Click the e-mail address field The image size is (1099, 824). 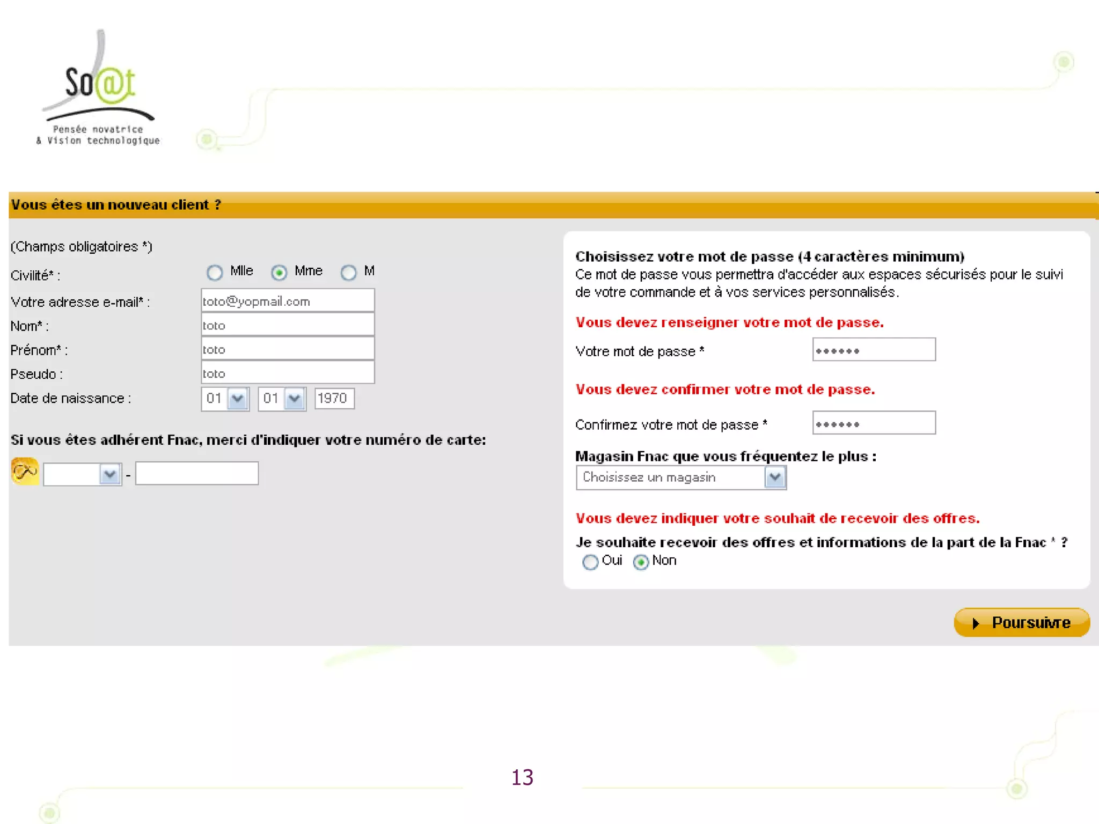288,301
